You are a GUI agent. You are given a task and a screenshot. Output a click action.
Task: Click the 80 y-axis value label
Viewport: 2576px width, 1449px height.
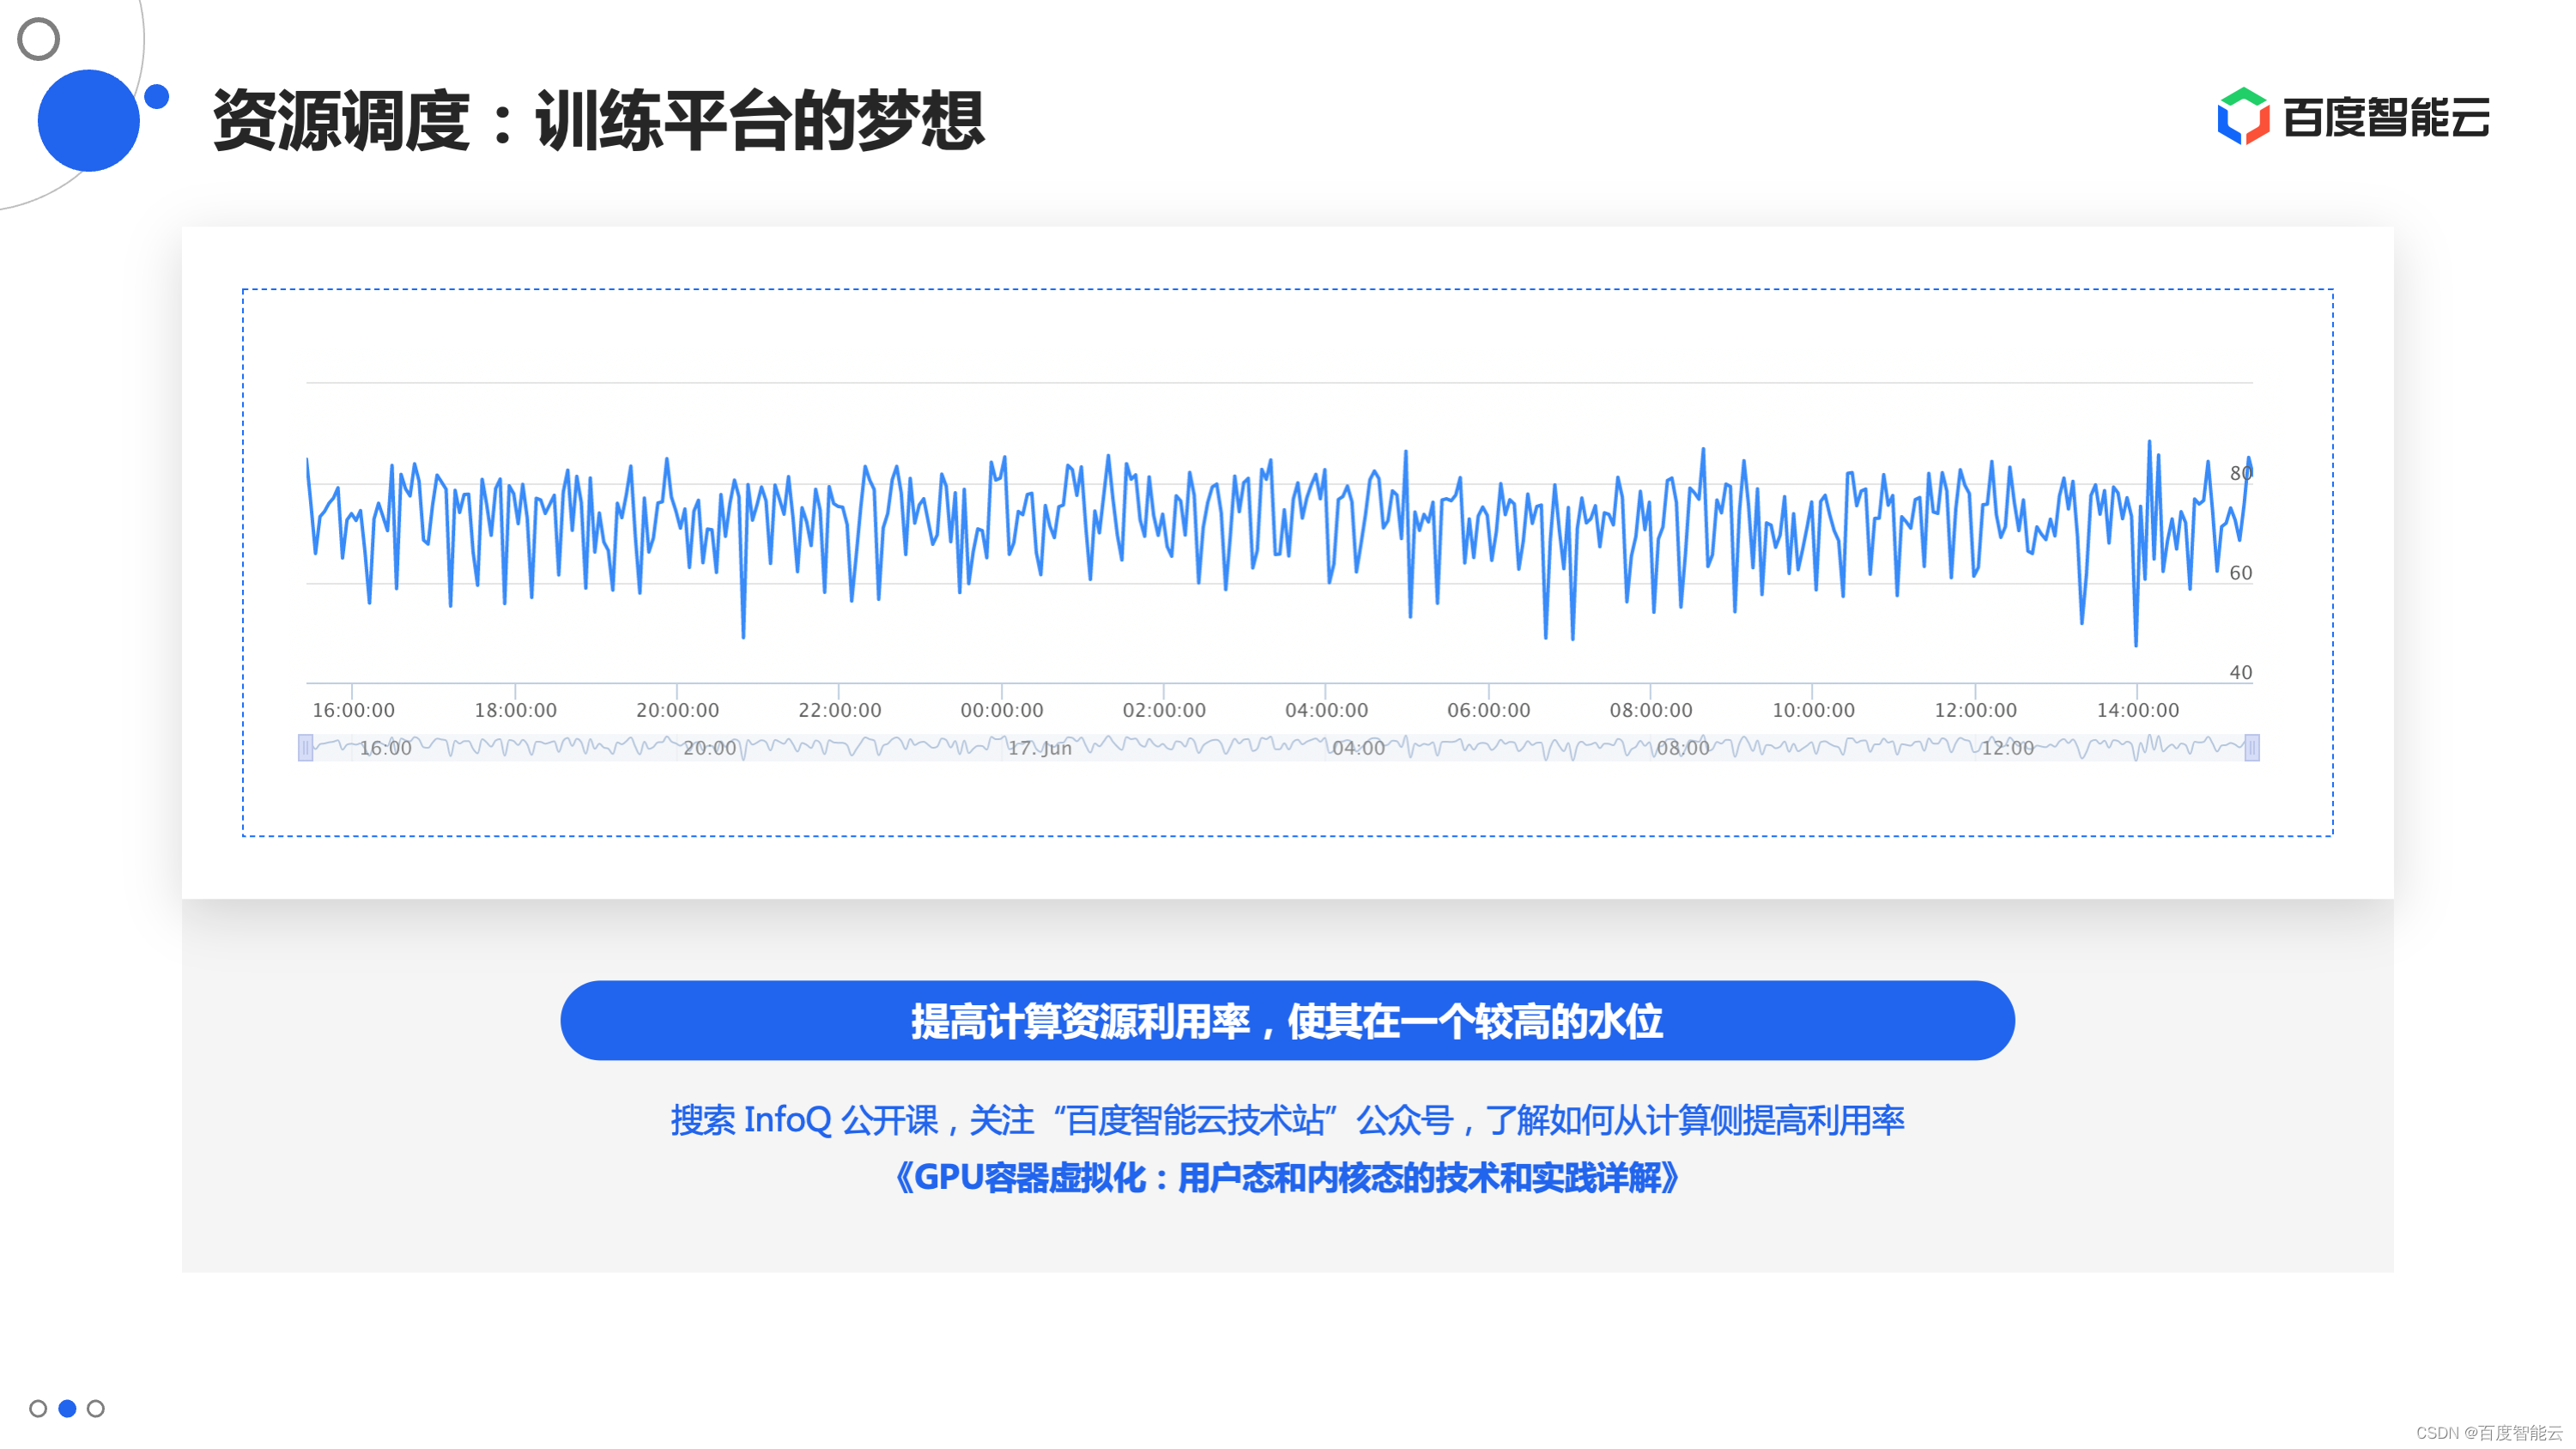pos(2240,473)
